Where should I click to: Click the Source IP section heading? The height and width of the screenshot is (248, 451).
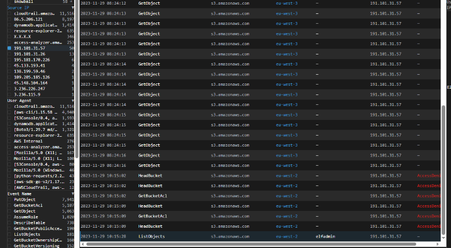(18, 8)
